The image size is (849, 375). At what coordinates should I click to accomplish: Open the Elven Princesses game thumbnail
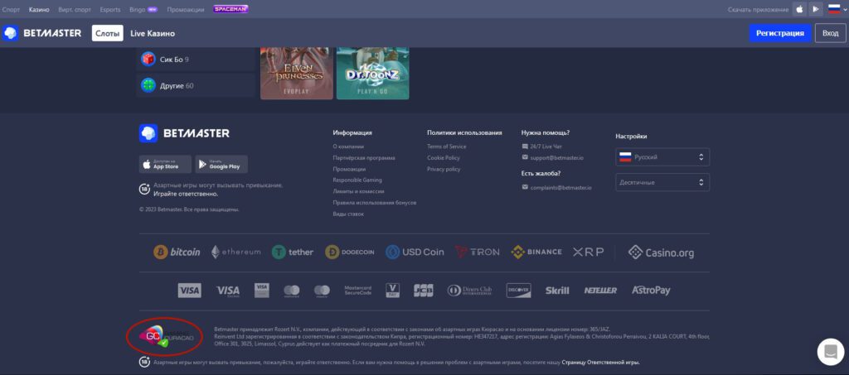click(296, 74)
